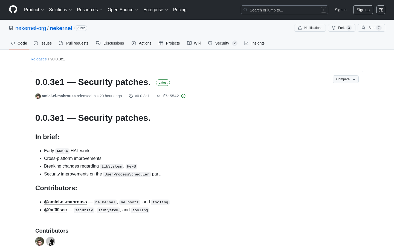Image resolution: width=394 pixels, height=246 pixels.
Task: Click the Sign up button
Action: click(363, 10)
